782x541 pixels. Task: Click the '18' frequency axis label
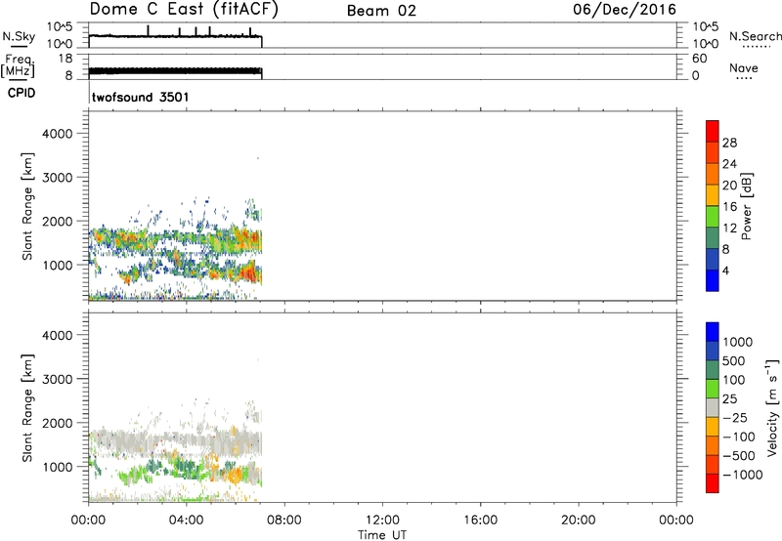coord(65,59)
